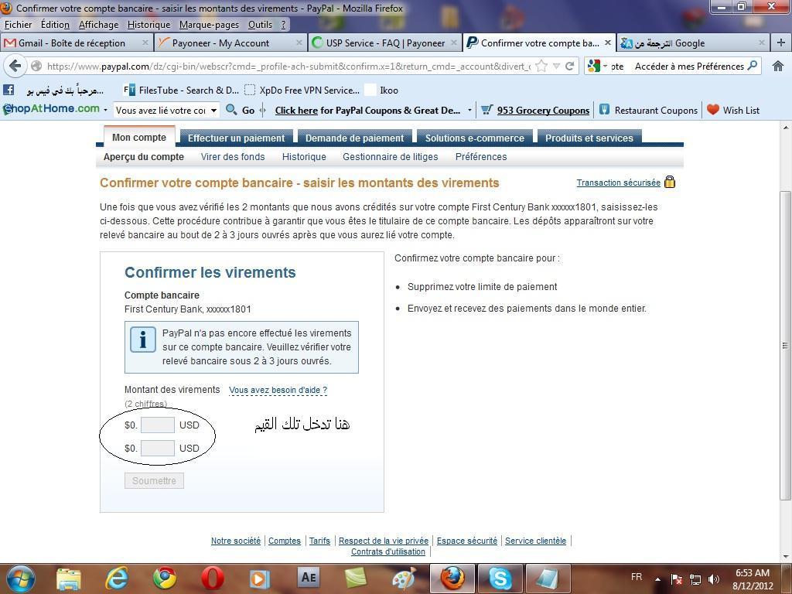
Task: Click the FR language indicator
Action: point(637,577)
